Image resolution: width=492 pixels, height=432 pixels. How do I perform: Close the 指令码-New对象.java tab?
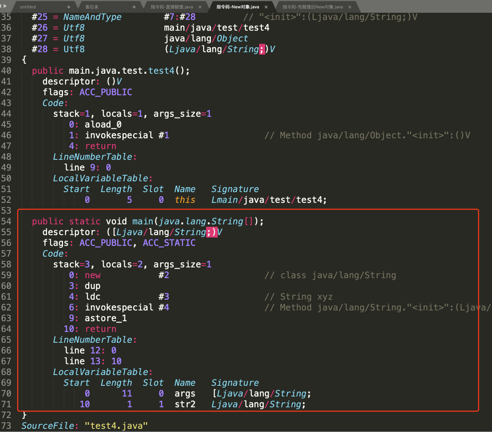(x=266, y=7)
